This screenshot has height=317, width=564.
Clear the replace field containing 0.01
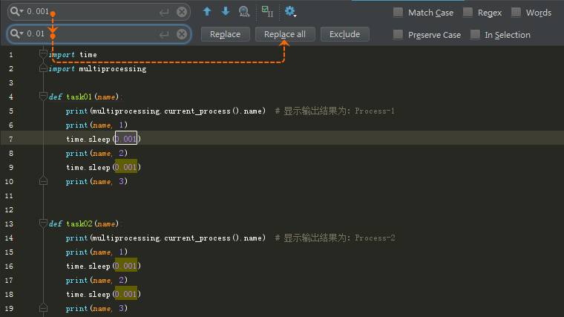coord(181,34)
